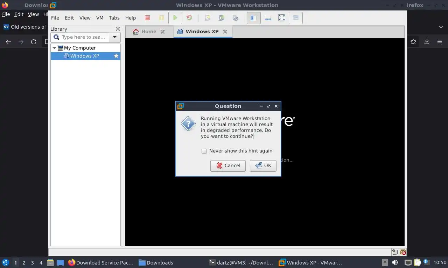Close the Windows XP tab
The image size is (448, 268).
click(x=225, y=32)
